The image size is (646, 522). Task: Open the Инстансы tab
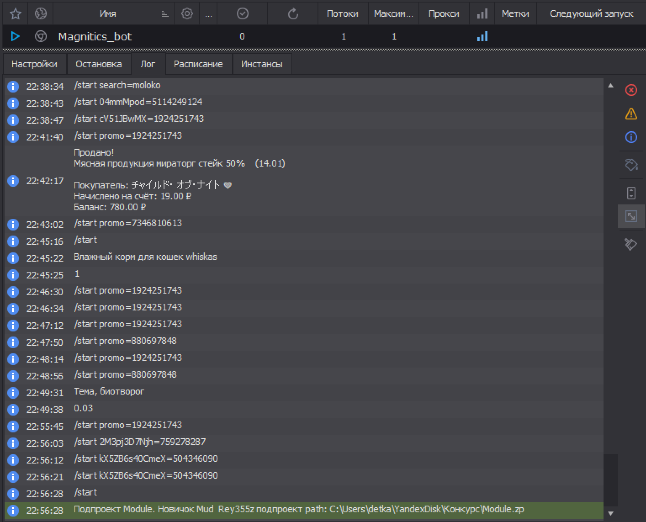[x=262, y=64]
